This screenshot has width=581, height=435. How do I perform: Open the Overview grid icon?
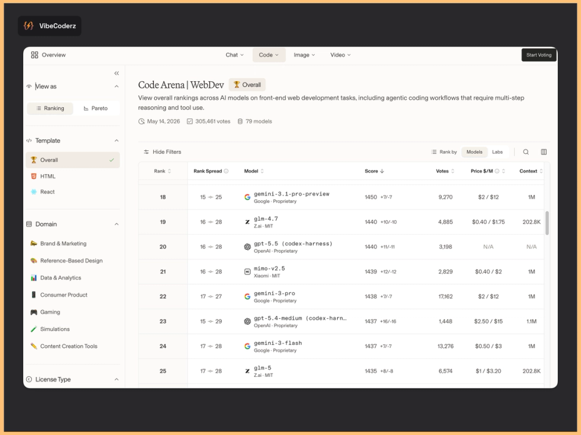click(34, 55)
